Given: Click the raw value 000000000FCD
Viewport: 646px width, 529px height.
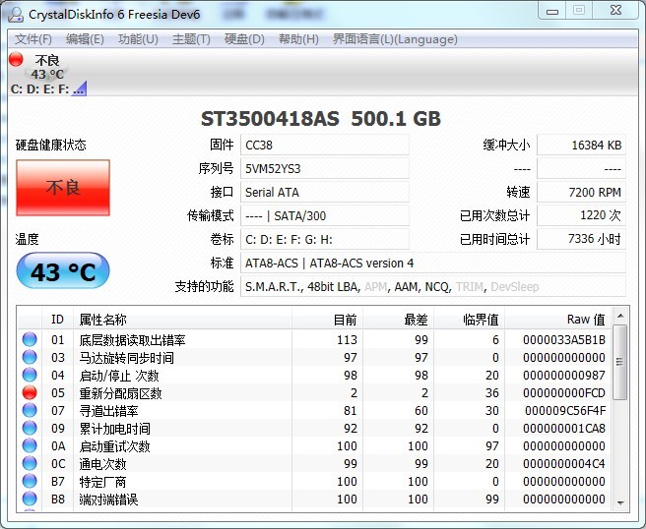Looking at the screenshot, I should click(x=564, y=393).
